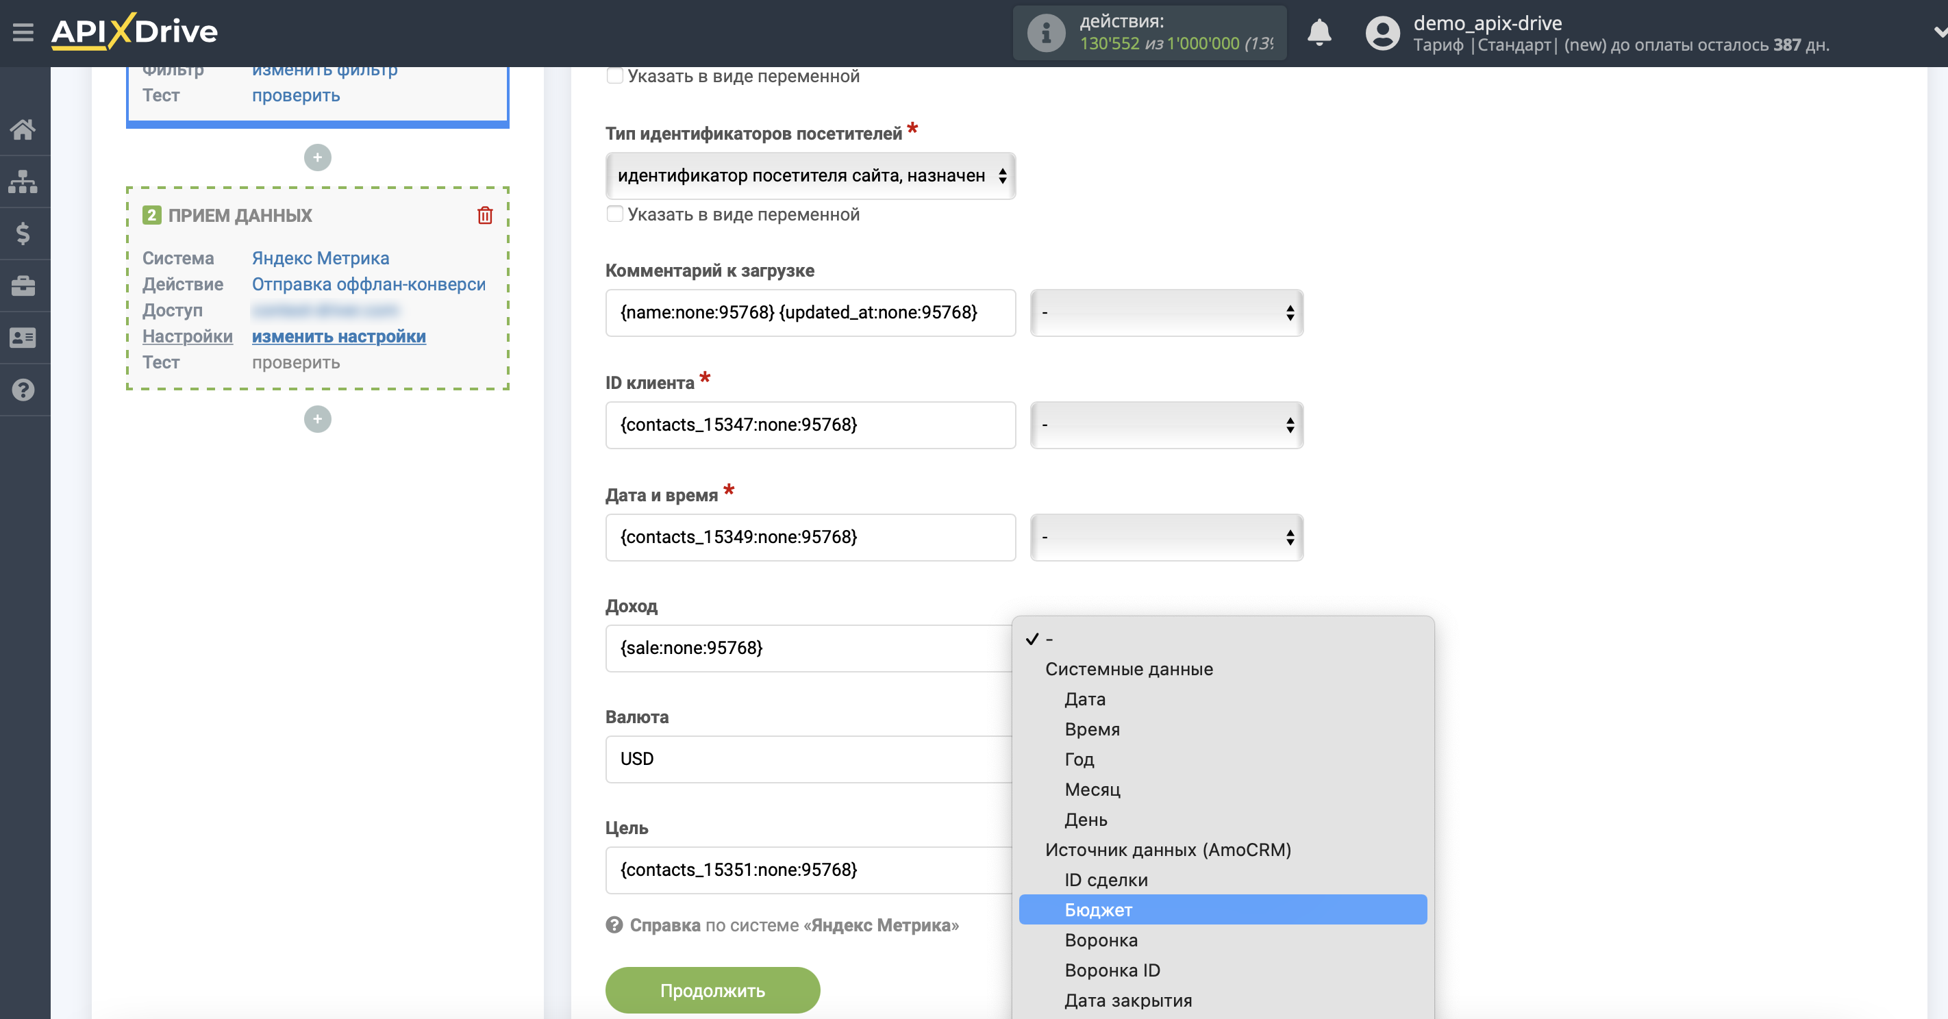Click the green 'Продолжить' button
The image size is (1948, 1019).
point(712,990)
